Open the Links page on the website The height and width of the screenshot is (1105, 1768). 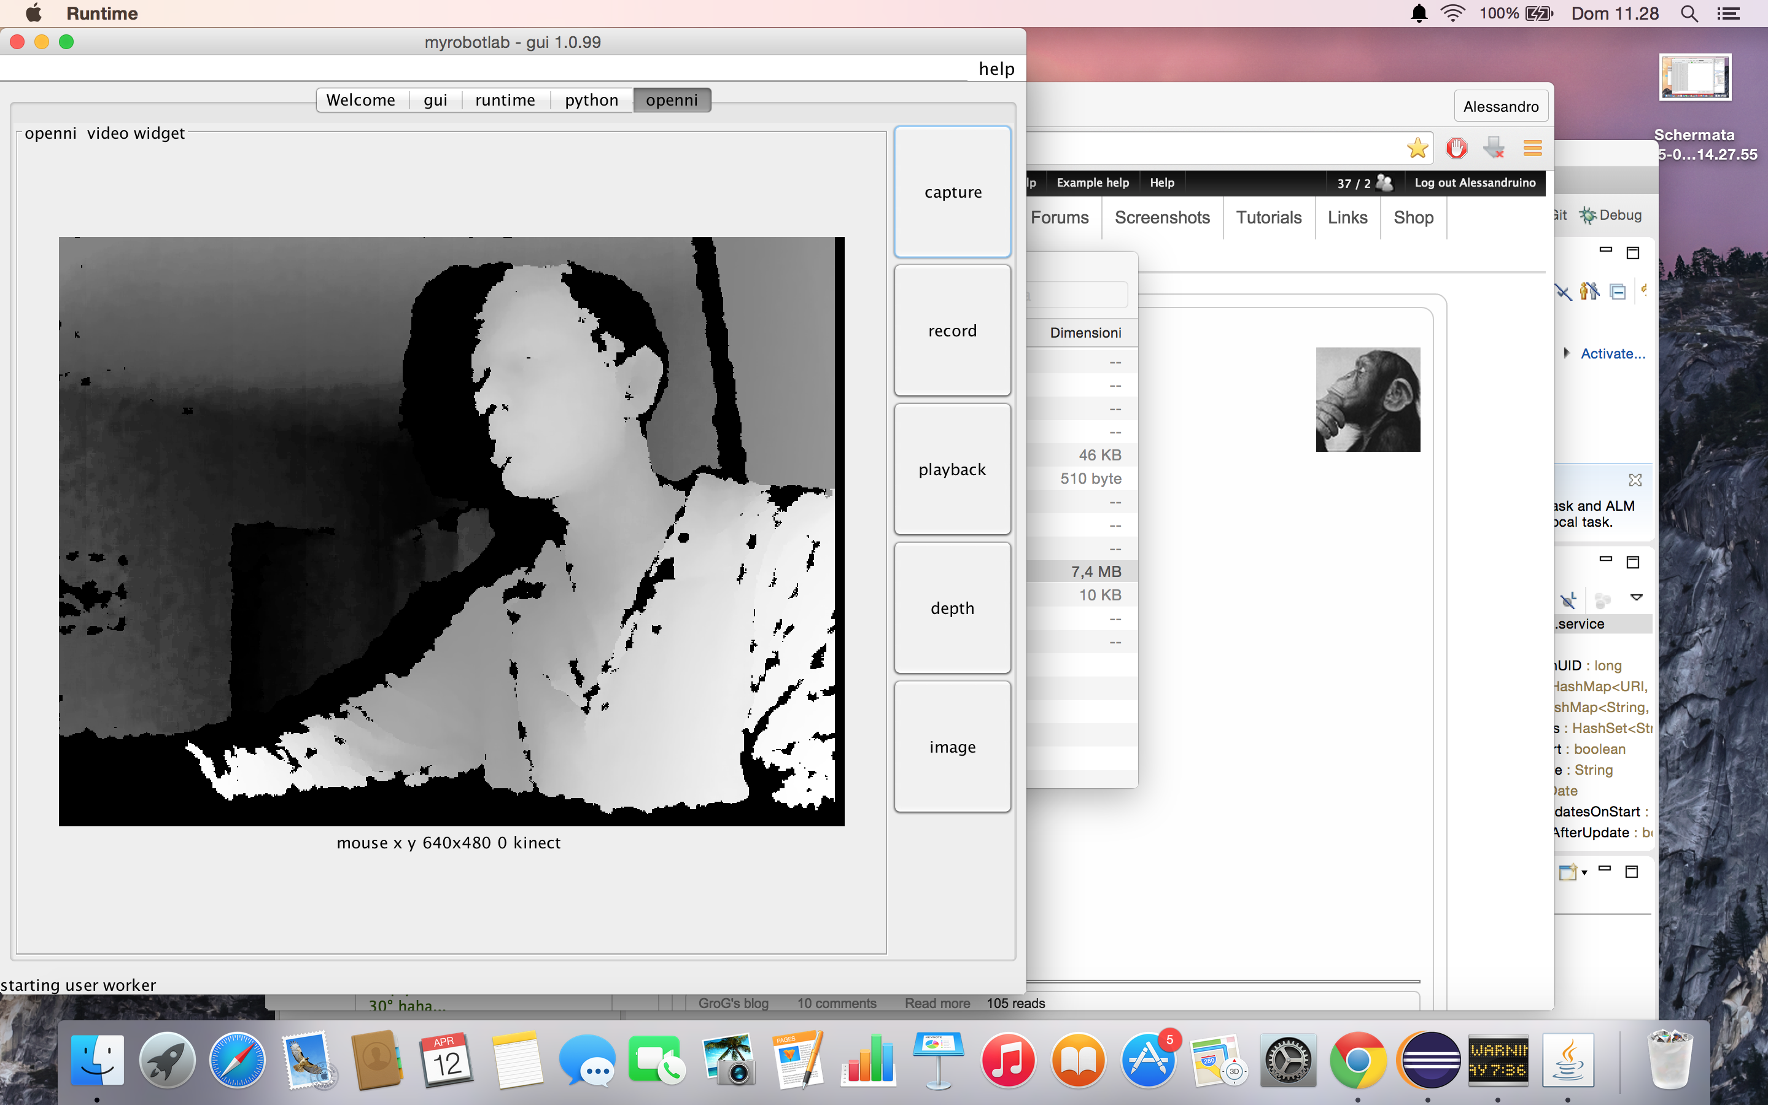tap(1348, 218)
